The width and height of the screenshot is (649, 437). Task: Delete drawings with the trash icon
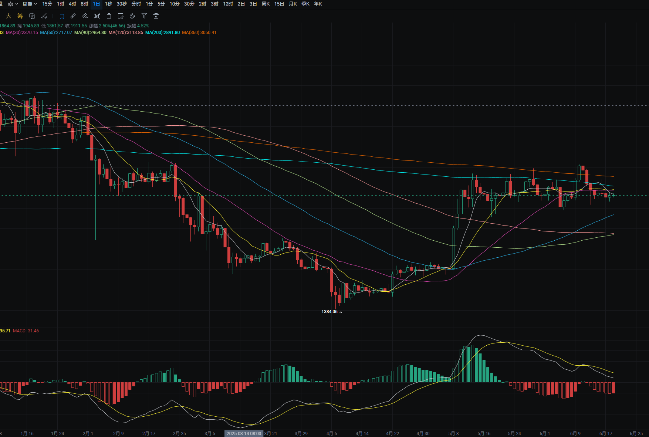(x=156, y=16)
